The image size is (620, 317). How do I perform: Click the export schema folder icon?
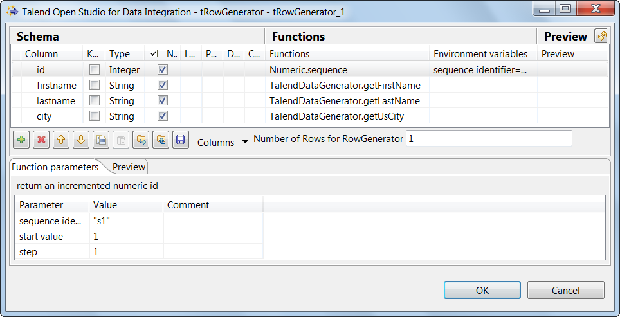[x=161, y=140]
